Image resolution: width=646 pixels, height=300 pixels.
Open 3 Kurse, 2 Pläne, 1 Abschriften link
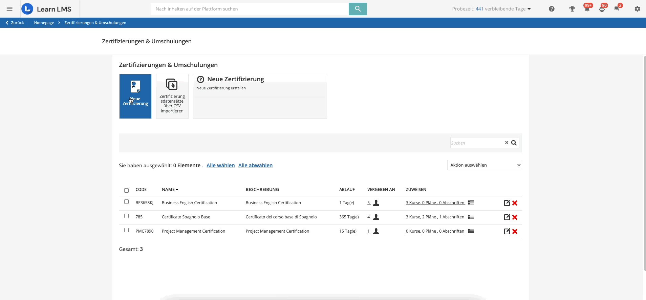[435, 217]
